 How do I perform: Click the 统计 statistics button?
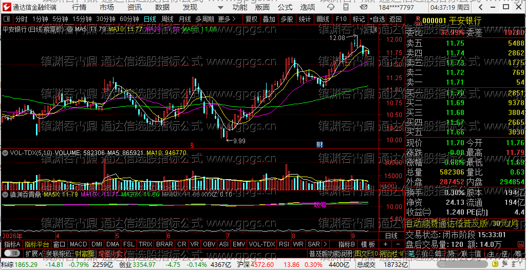click(x=304, y=19)
